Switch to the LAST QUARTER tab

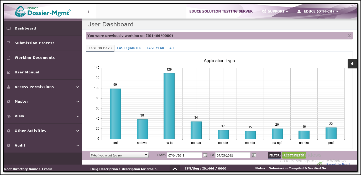coord(129,48)
